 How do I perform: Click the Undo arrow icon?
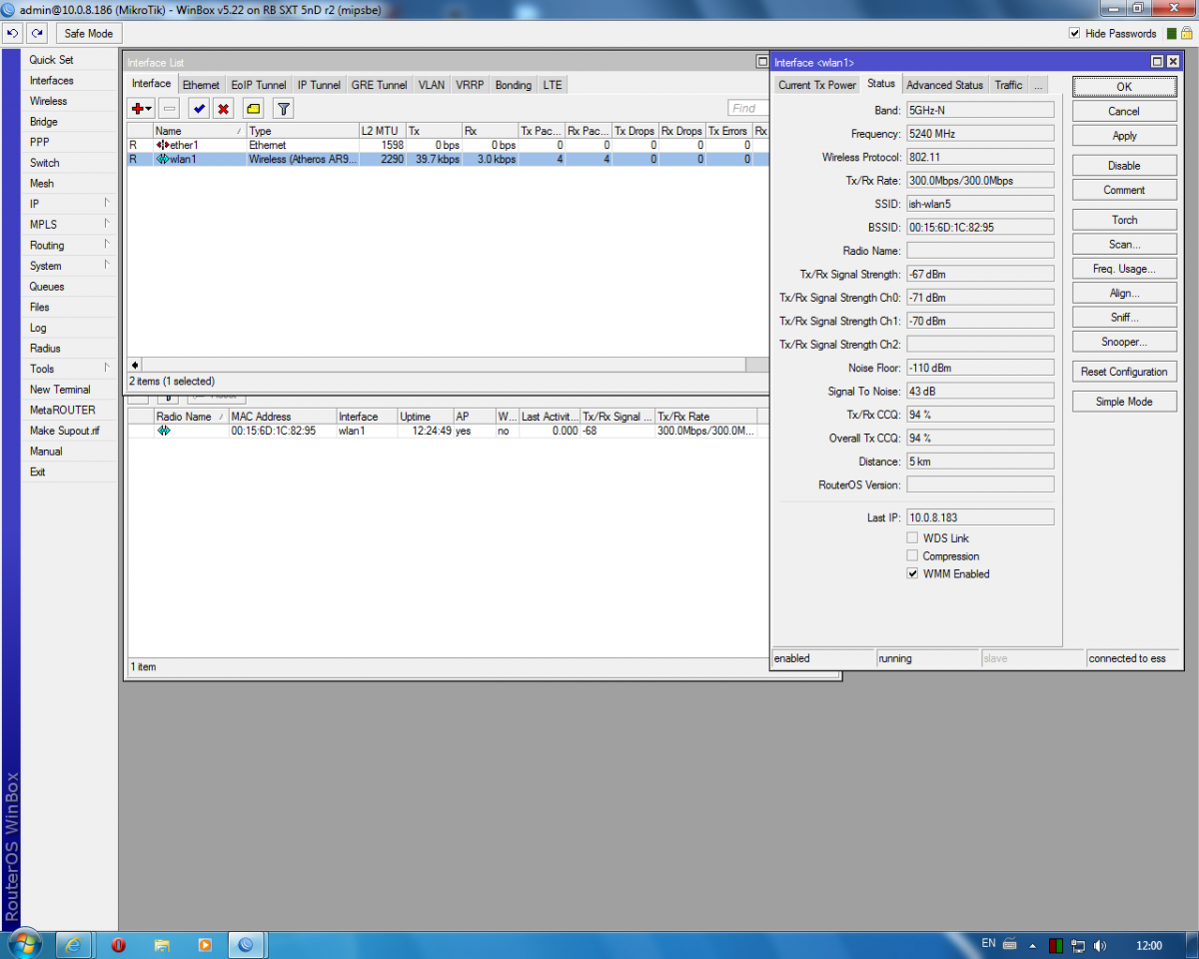click(x=13, y=34)
